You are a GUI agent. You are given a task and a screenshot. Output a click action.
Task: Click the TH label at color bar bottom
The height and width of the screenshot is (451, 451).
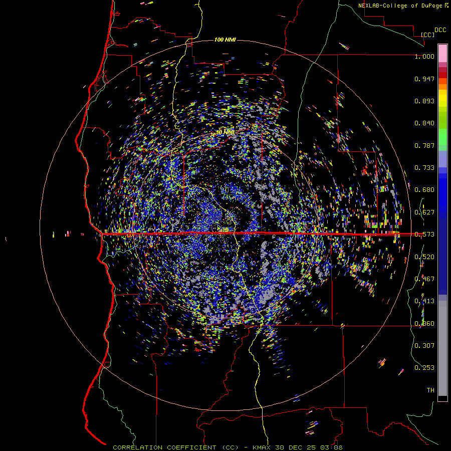430,390
